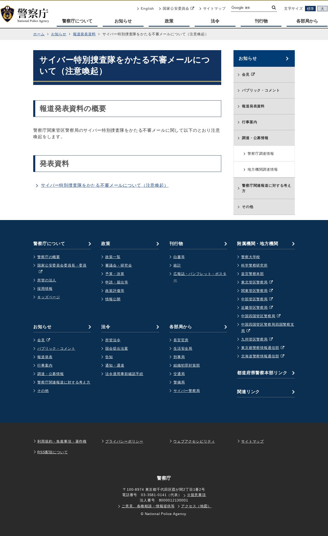Open 法令適用事前確認手続 footer link
328x536 pixels.
tap(124, 374)
